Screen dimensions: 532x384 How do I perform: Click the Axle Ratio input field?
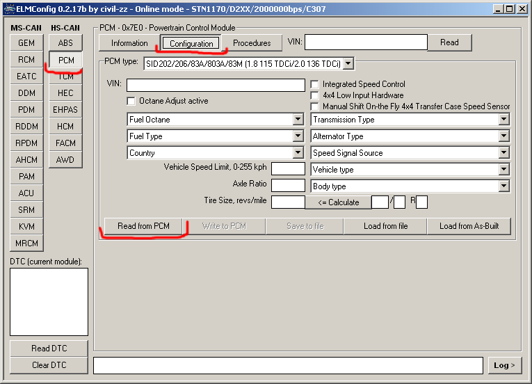pyautogui.click(x=288, y=185)
